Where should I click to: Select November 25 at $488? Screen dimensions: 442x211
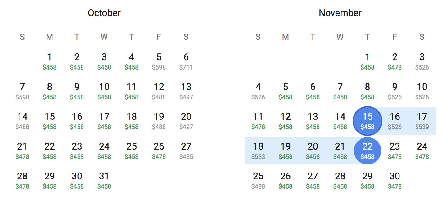click(x=258, y=181)
